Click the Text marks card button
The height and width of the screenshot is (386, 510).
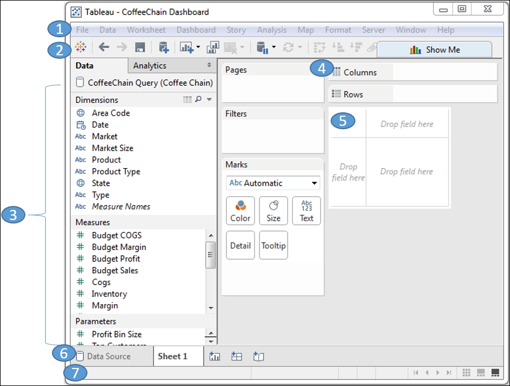point(306,211)
